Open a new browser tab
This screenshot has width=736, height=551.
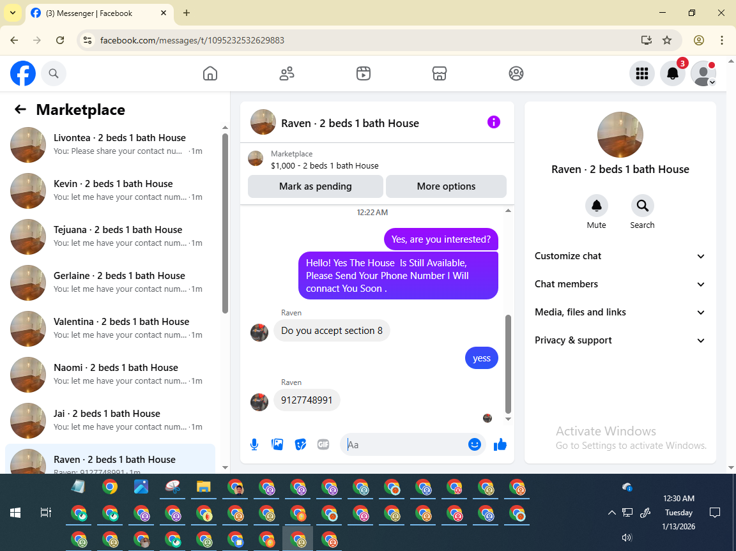click(187, 13)
